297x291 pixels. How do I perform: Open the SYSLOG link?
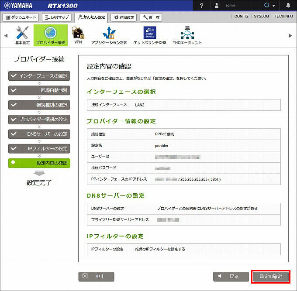(261, 16)
